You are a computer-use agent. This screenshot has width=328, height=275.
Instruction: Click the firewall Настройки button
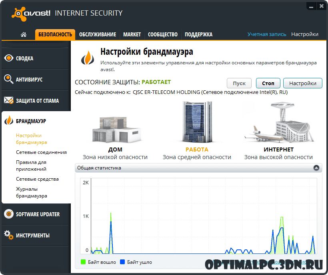tap(303, 84)
